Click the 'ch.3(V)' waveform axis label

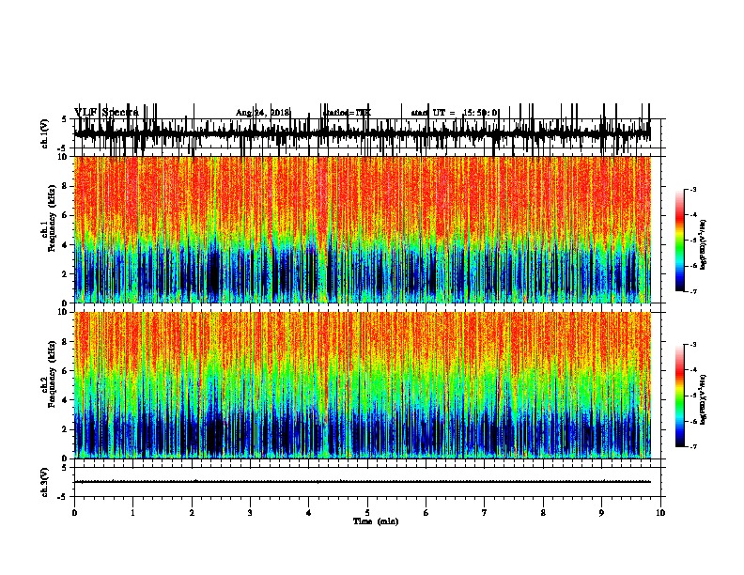(x=45, y=483)
